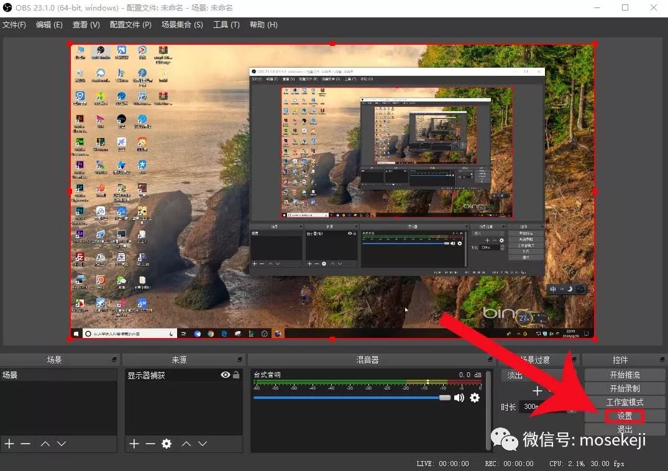Click the 台式音响 label in the mixer
The image size is (668, 471).
[267, 375]
